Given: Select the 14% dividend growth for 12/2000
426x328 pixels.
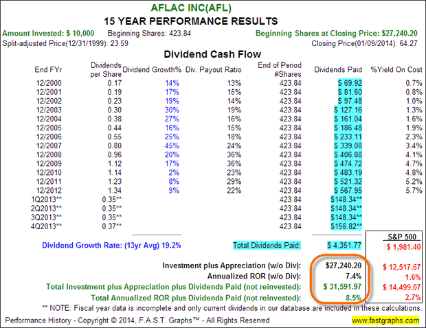Looking at the screenshot, I should [172, 83].
